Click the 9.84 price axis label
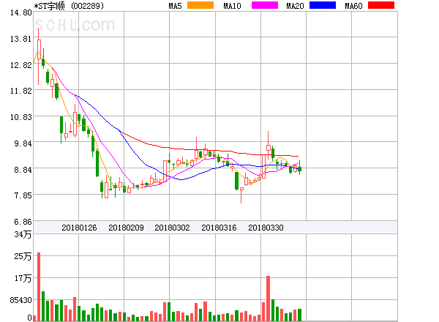Viewport: 439px width, 322px height. point(23,143)
